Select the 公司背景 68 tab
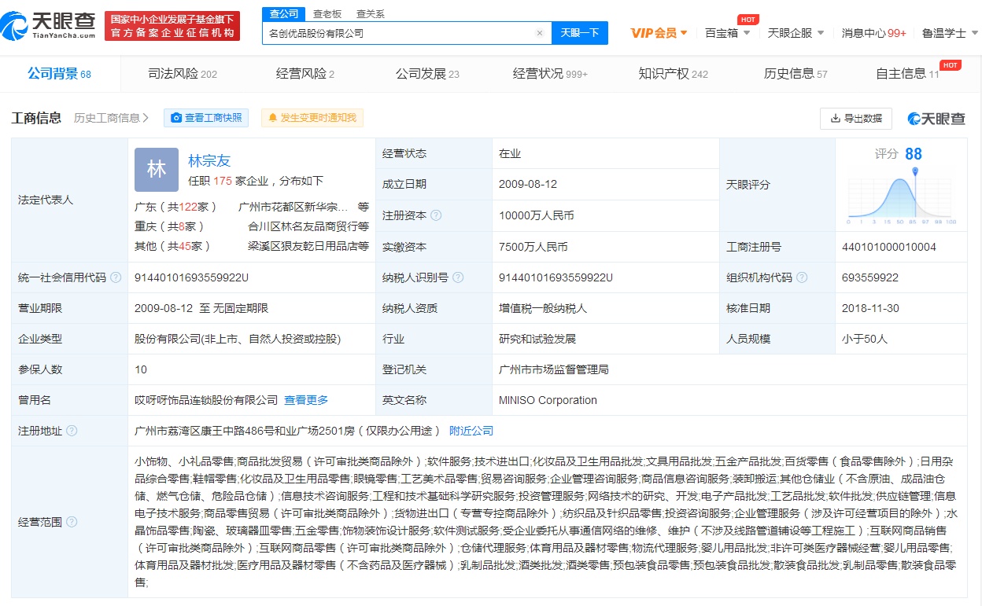 click(x=60, y=74)
